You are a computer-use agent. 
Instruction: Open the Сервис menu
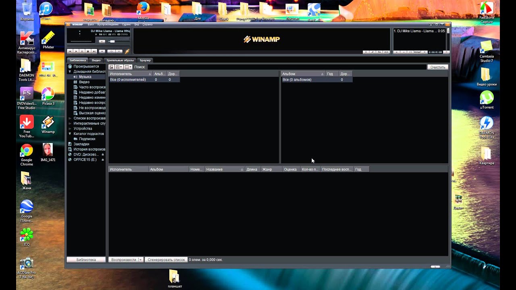[x=127, y=25]
